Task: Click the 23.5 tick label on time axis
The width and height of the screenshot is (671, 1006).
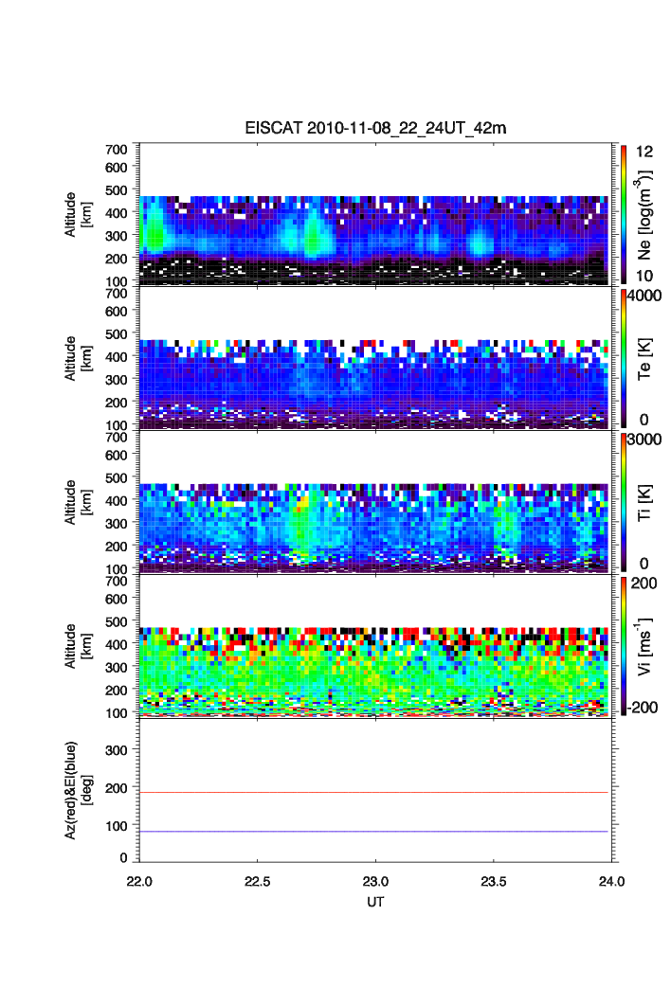Action: (x=494, y=881)
